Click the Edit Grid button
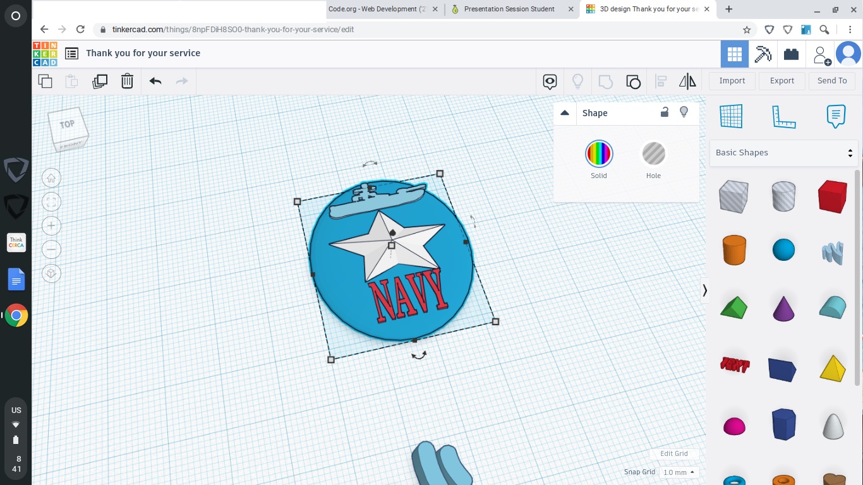This screenshot has width=863, height=485. pyautogui.click(x=674, y=453)
